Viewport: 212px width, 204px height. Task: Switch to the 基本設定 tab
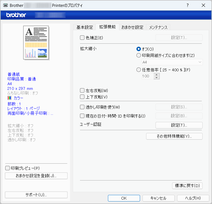[x=85, y=27]
